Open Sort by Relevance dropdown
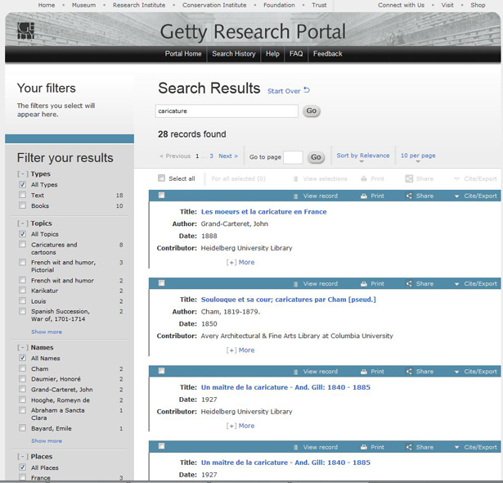503x483 pixels. [363, 156]
